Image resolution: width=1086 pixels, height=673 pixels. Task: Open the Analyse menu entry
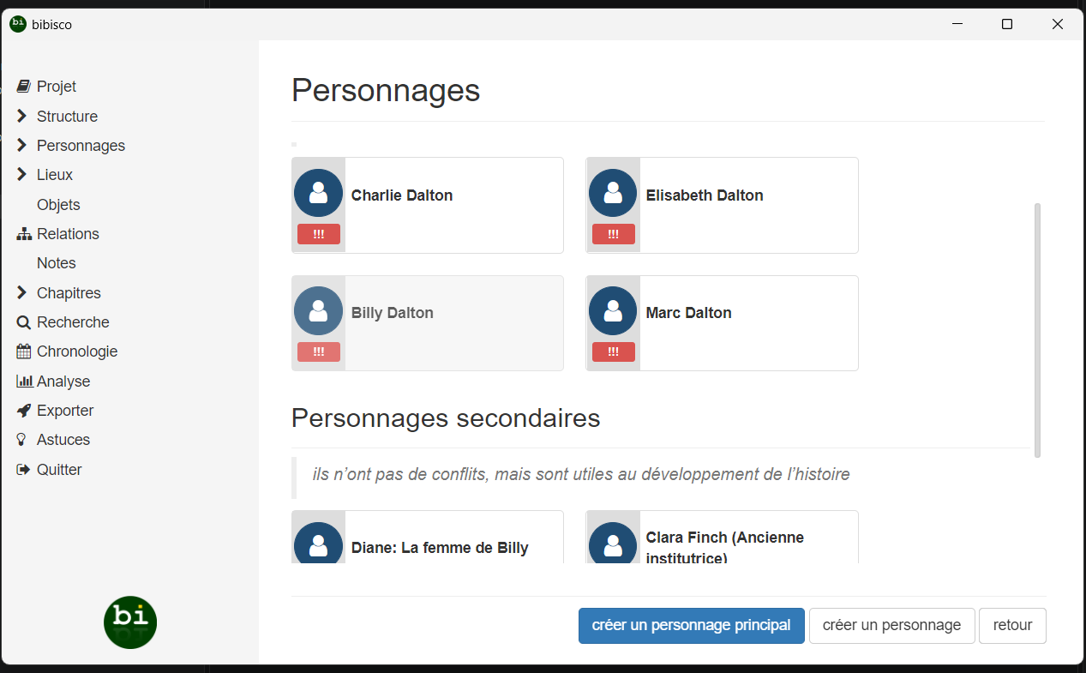[x=63, y=382]
